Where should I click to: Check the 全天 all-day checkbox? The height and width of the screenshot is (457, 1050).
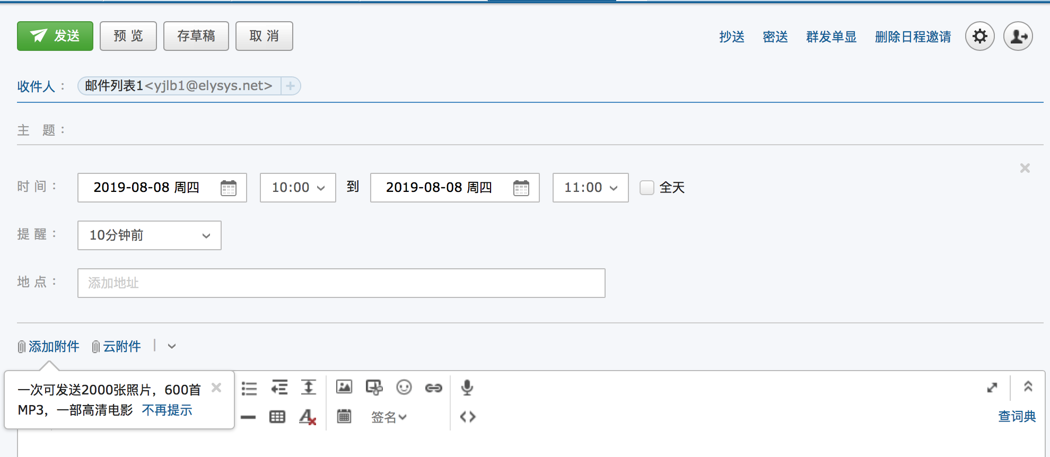click(646, 188)
